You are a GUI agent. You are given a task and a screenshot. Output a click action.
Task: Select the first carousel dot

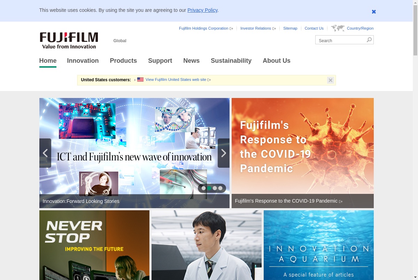pyautogui.click(x=204, y=188)
